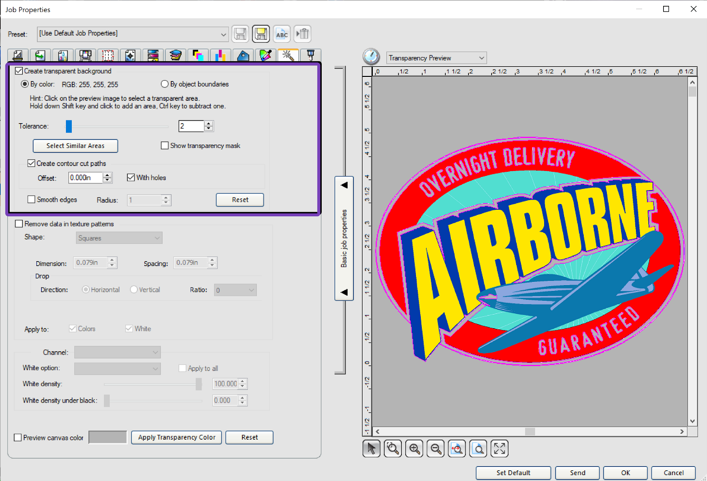
Task: Click the zoom in magnifier icon
Action: (x=414, y=449)
